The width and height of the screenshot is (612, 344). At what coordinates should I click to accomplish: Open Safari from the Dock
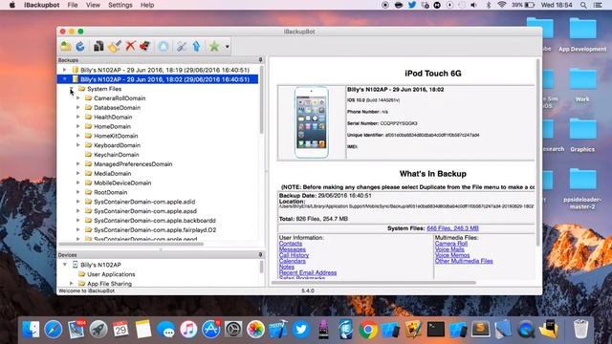click(x=54, y=330)
